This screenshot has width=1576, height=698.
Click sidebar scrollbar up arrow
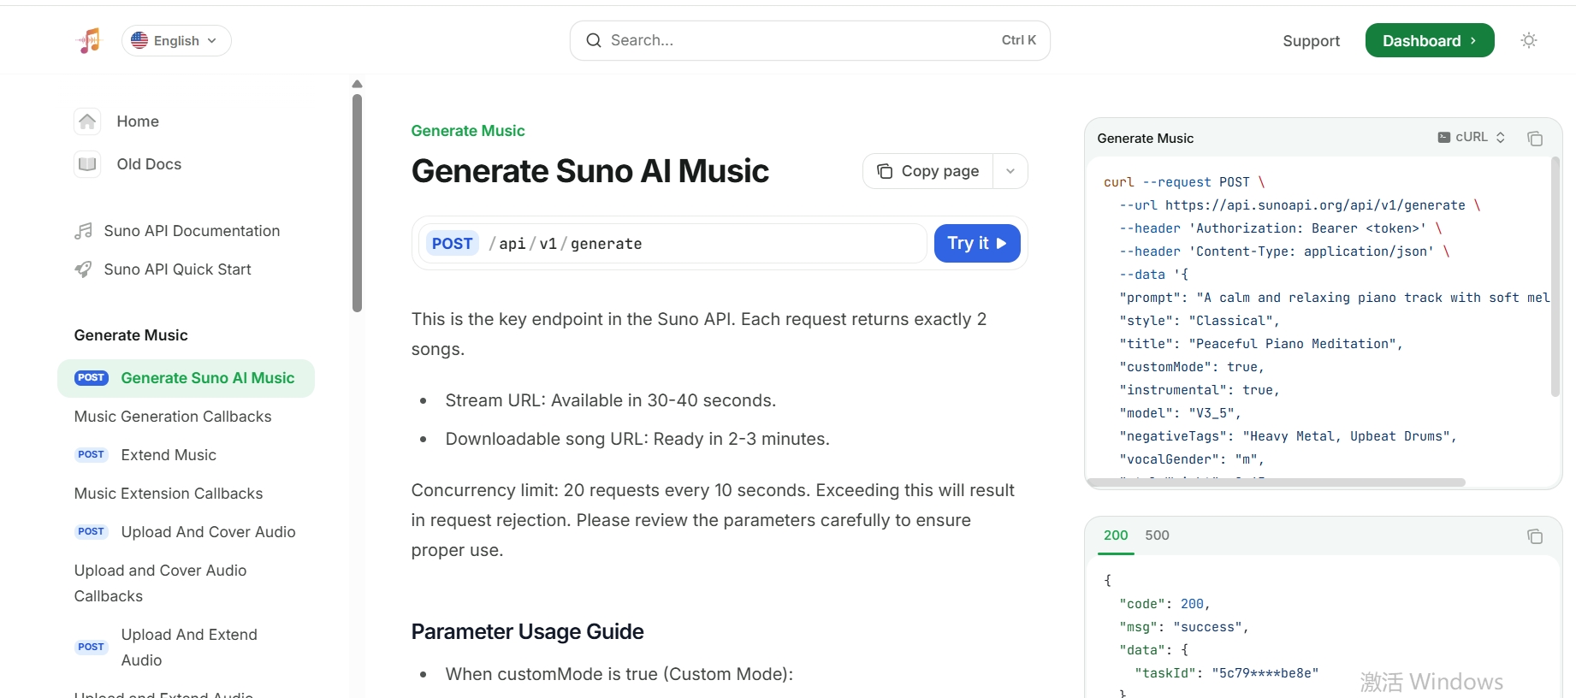click(357, 84)
